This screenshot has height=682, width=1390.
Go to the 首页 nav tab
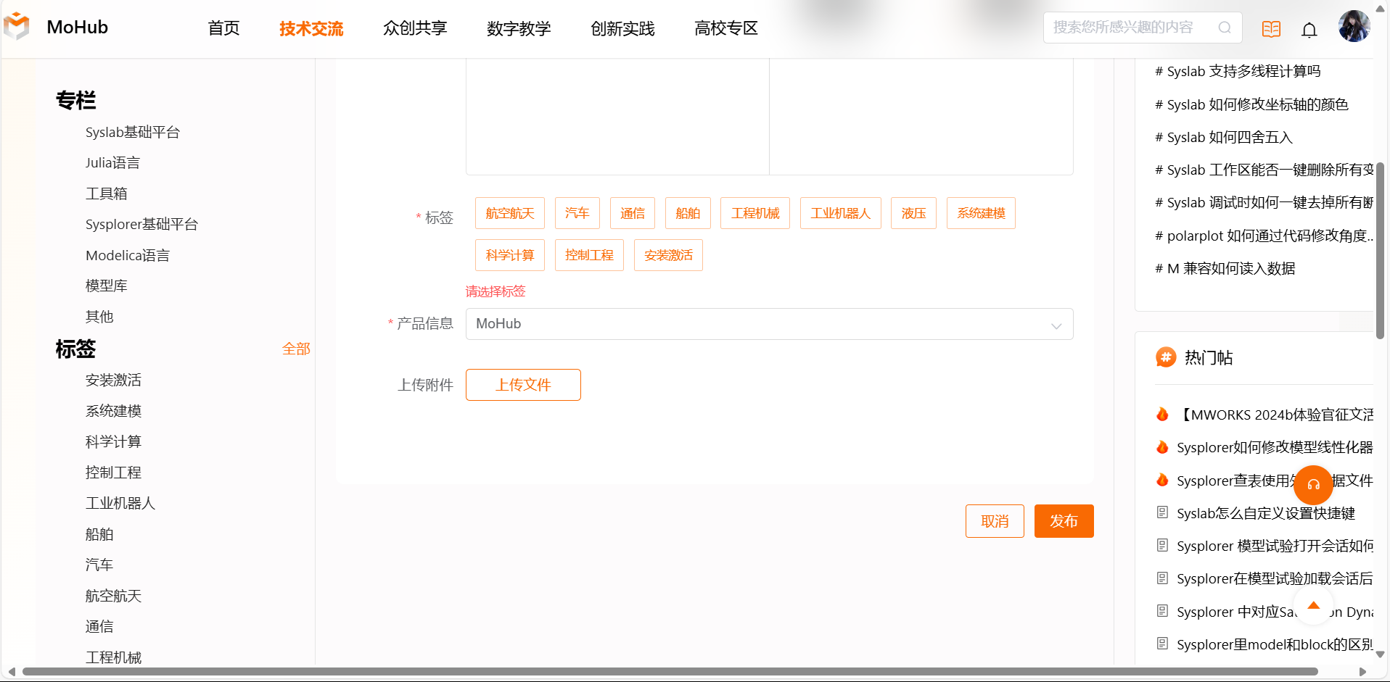point(223,28)
